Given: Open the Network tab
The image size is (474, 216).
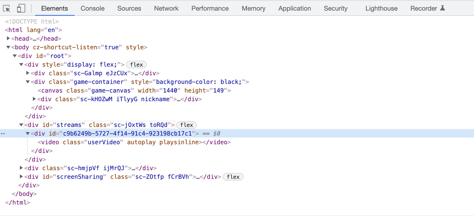Looking at the screenshot, I should (x=166, y=8).
